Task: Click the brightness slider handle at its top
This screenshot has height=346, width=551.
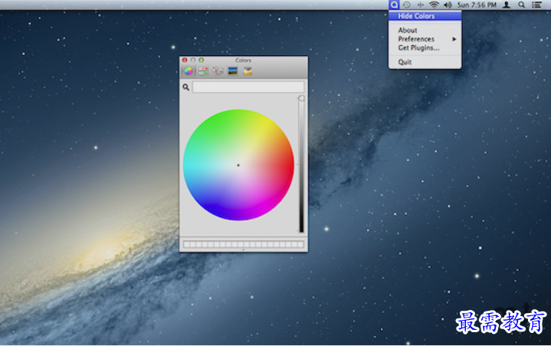Action: (x=301, y=98)
